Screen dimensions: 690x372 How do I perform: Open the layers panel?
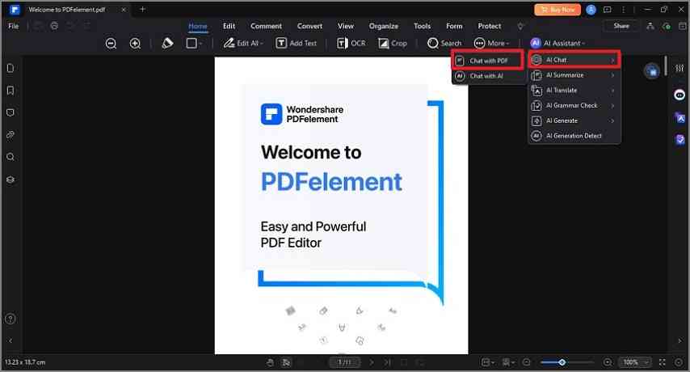(11, 180)
